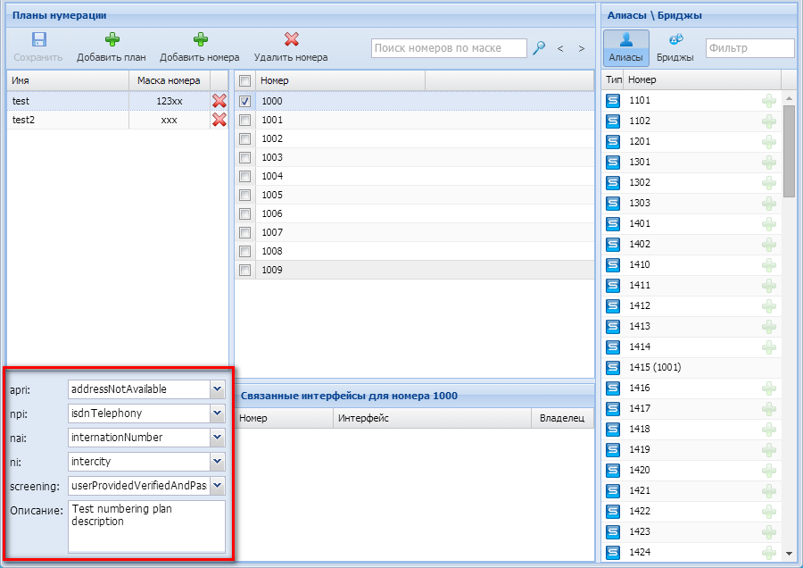The height and width of the screenshot is (568, 803).
Task: Click the green plus 'Добавить план' icon
Action: coord(112,39)
